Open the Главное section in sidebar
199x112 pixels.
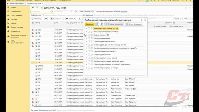pos(13,7)
